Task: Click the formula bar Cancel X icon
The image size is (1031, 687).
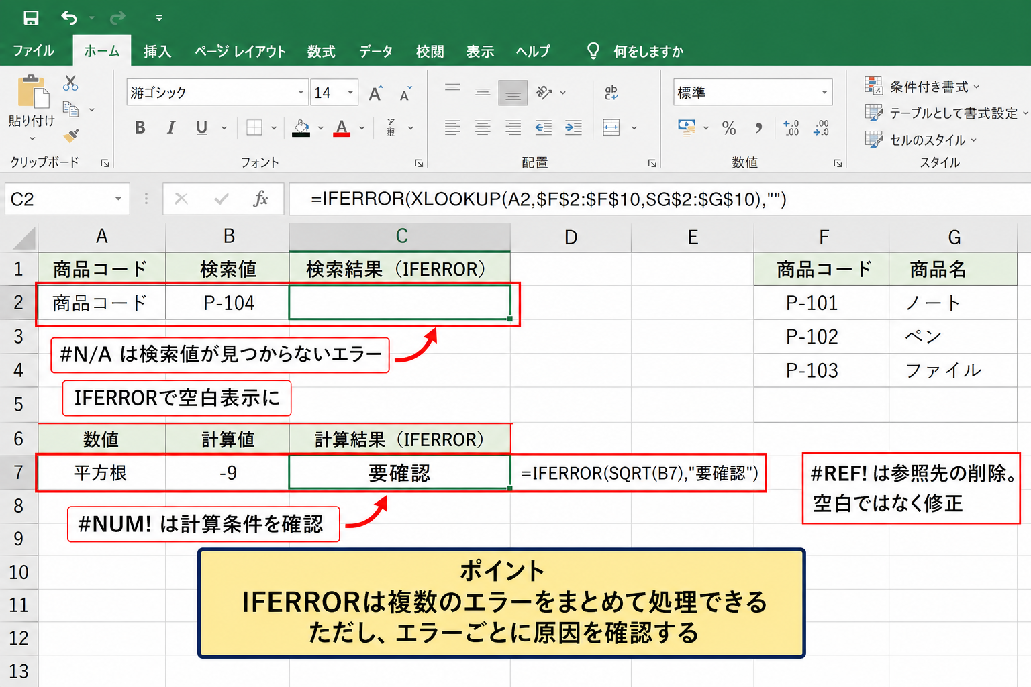Action: tap(181, 199)
